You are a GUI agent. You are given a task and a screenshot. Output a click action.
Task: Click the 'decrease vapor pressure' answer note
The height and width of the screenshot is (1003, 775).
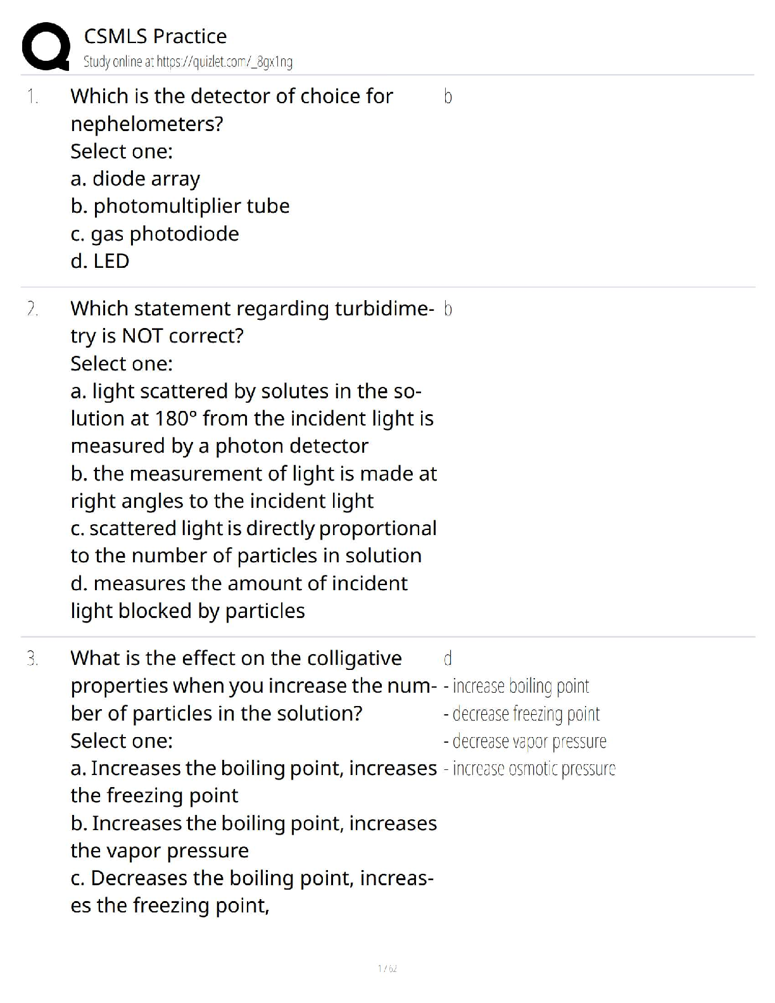[525, 741]
